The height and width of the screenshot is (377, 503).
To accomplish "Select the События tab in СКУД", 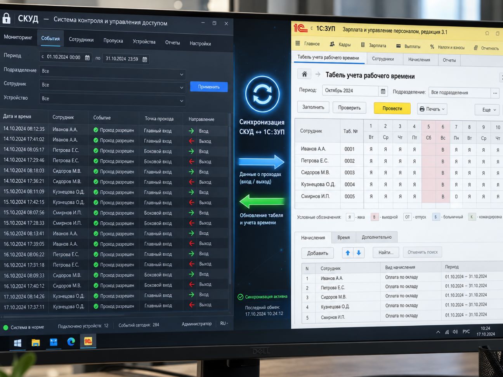I will pyautogui.click(x=50, y=38).
